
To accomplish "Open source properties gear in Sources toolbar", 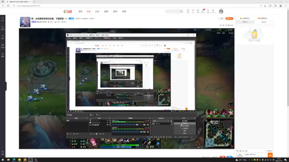I will (96, 134).
